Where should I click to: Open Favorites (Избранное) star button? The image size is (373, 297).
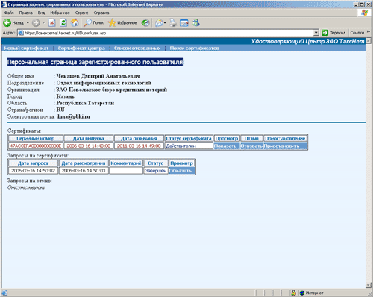[x=122, y=23]
